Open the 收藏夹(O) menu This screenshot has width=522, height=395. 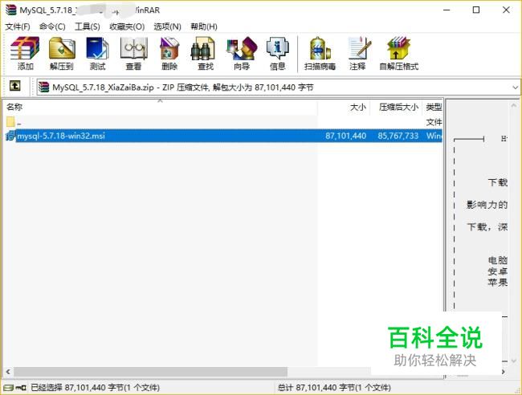127,26
